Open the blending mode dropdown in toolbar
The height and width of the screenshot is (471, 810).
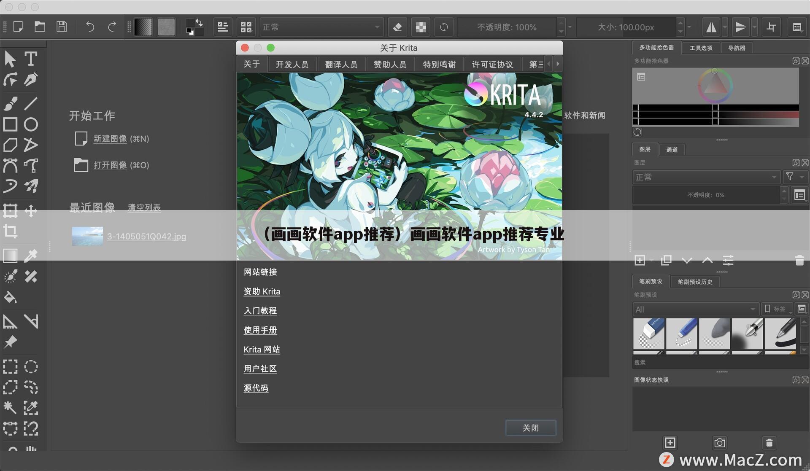point(321,27)
